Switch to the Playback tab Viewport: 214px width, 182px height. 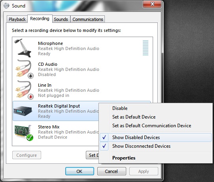[x=17, y=19]
